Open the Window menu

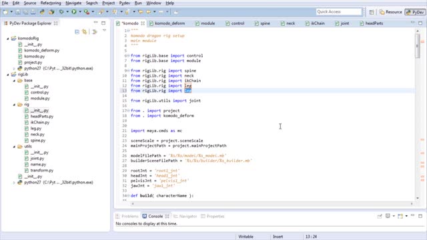tap(153, 3)
